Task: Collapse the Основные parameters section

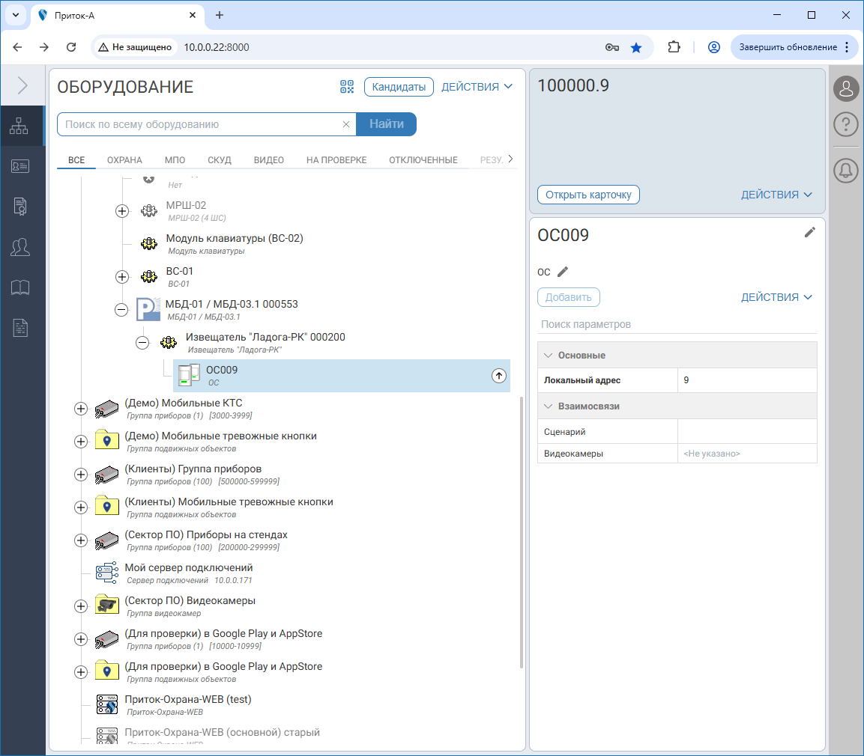Action: click(x=548, y=356)
